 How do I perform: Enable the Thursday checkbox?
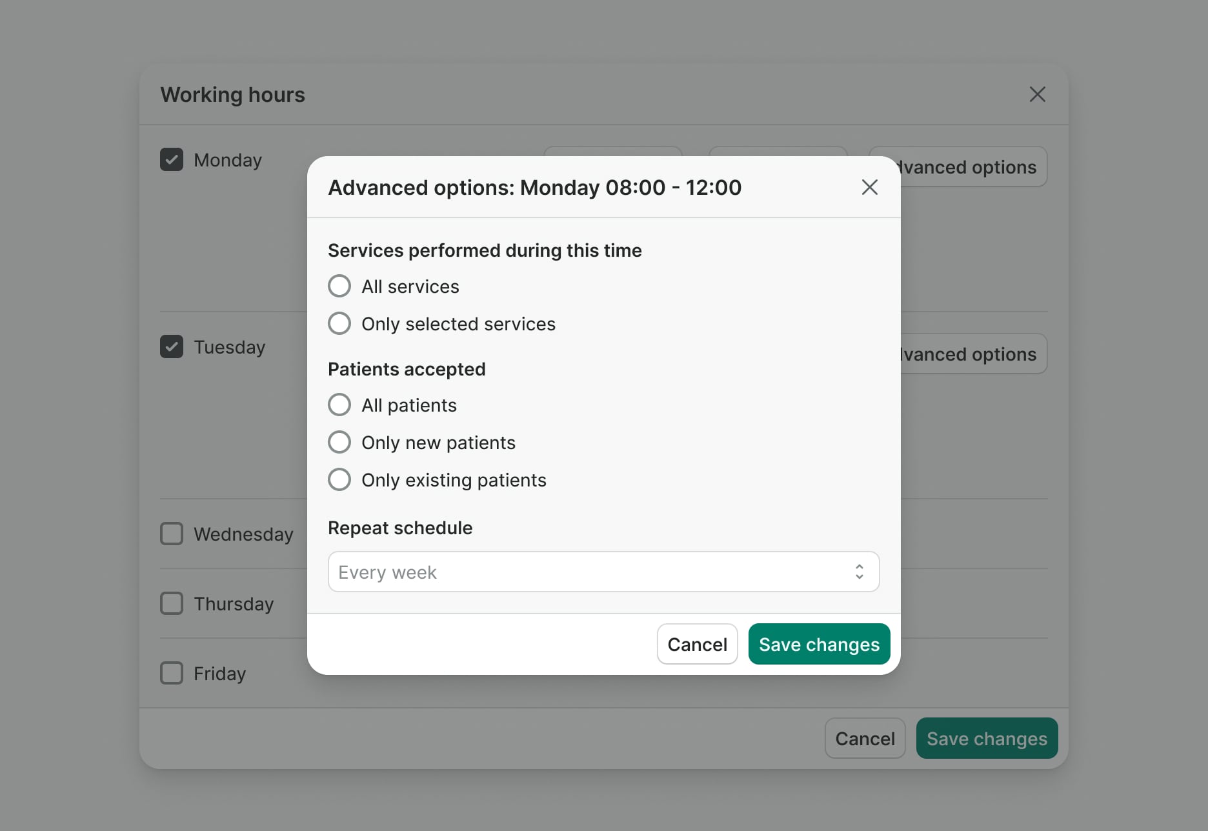pos(172,603)
